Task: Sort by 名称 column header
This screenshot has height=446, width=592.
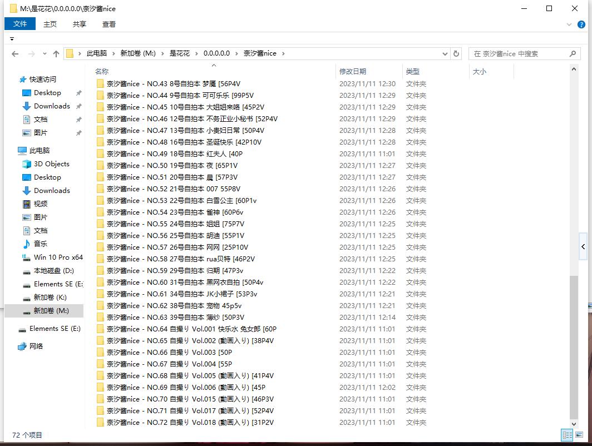Action: 102,71
